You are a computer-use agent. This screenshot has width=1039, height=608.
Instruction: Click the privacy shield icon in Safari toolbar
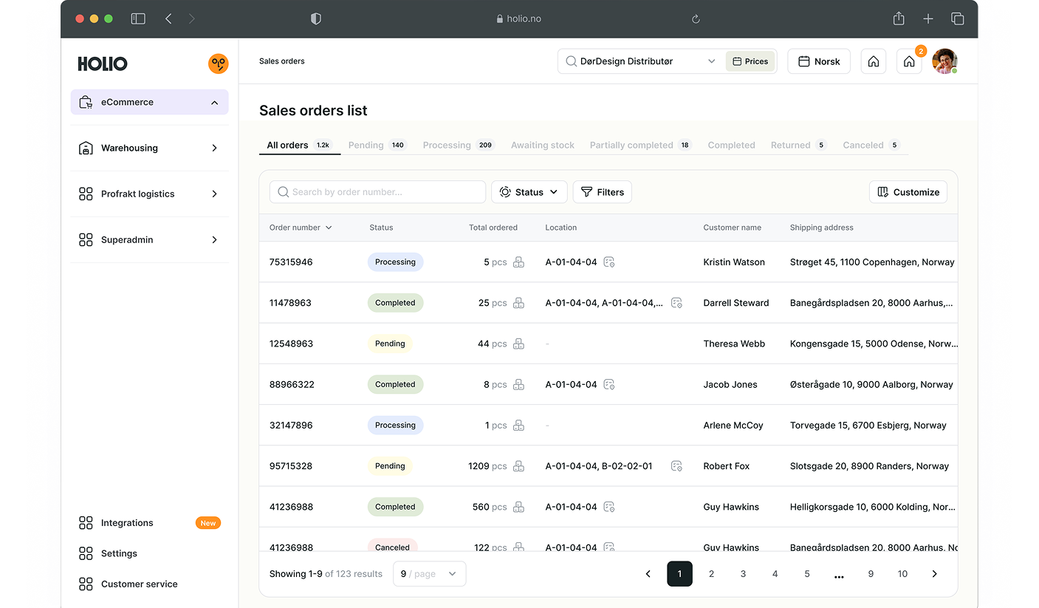[316, 18]
